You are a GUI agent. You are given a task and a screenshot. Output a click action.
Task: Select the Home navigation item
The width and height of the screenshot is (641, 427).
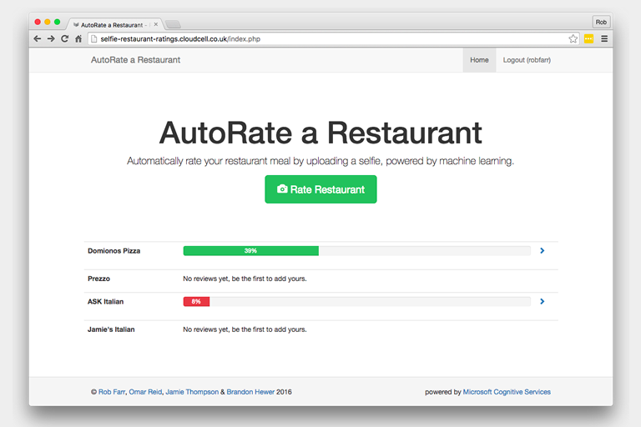click(x=479, y=60)
